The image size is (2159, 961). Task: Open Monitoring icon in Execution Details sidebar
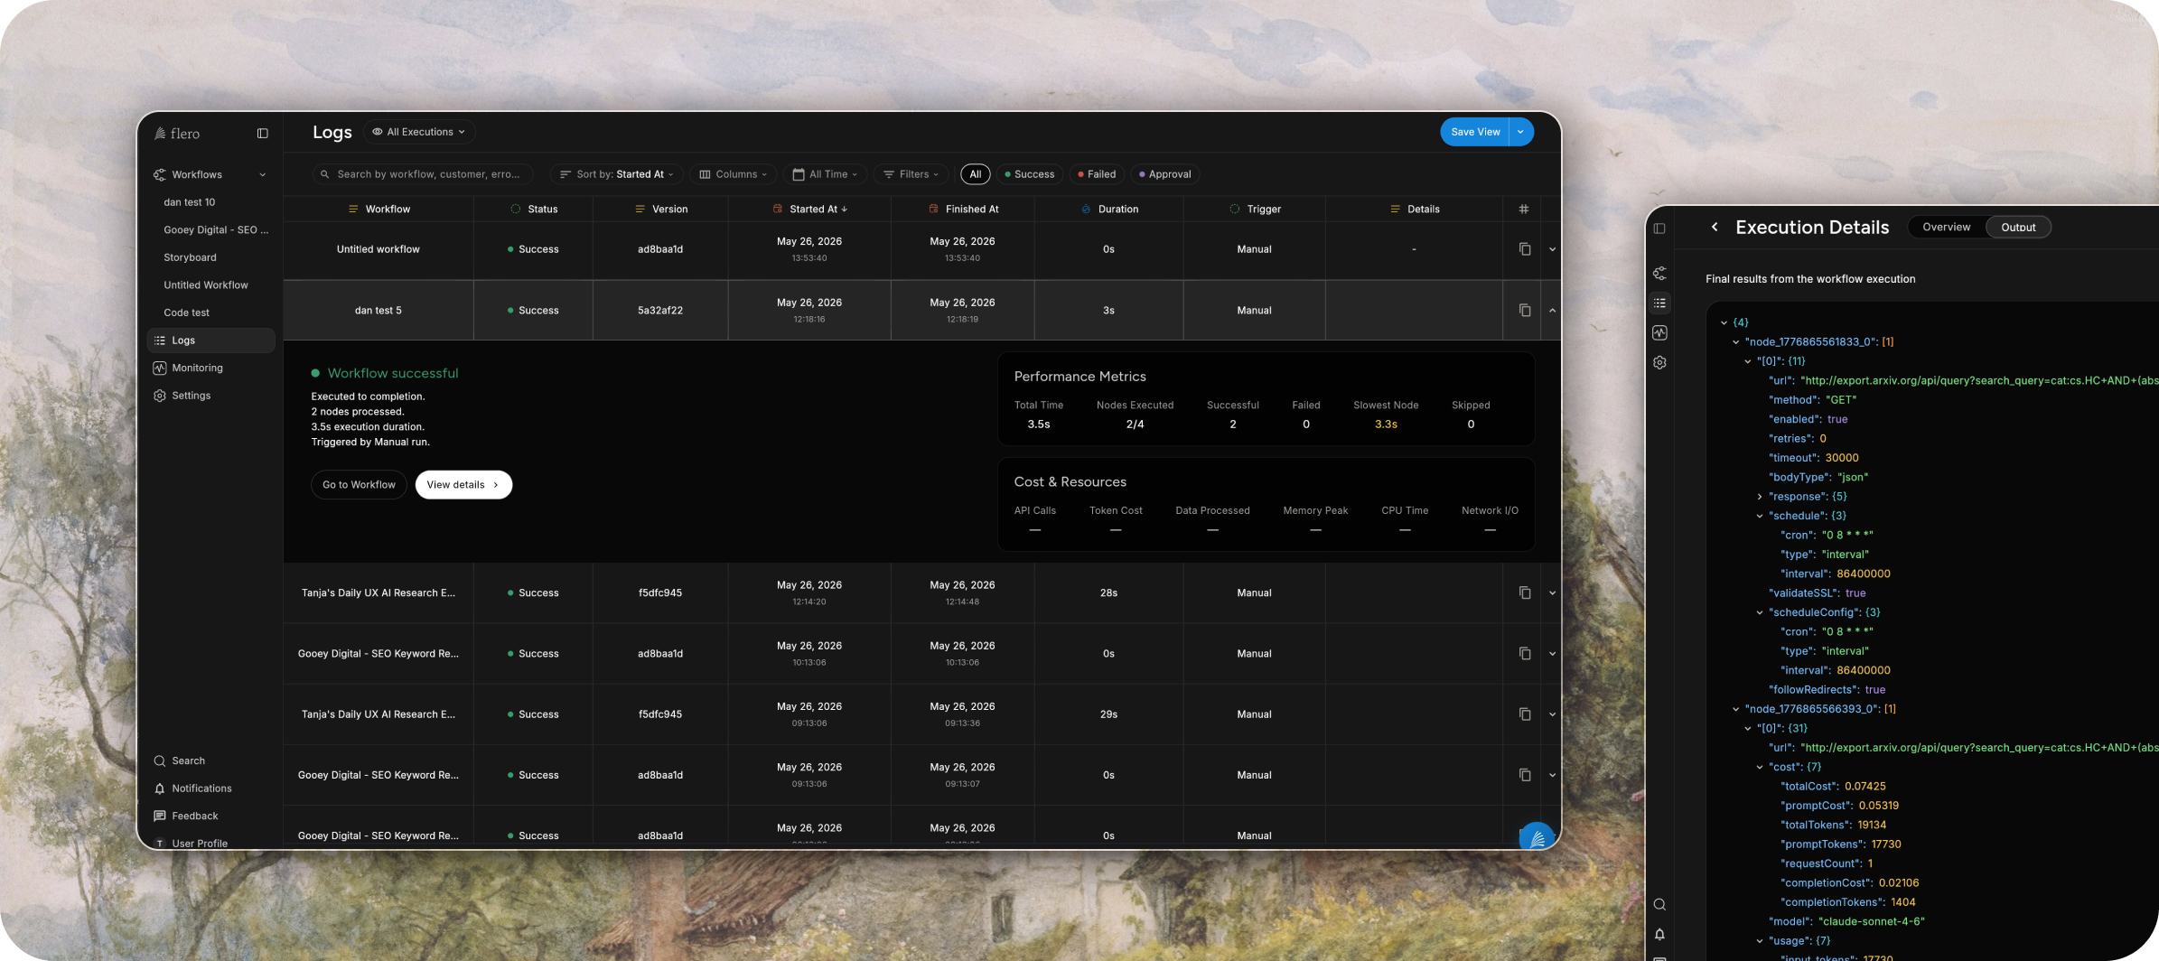click(x=1659, y=333)
